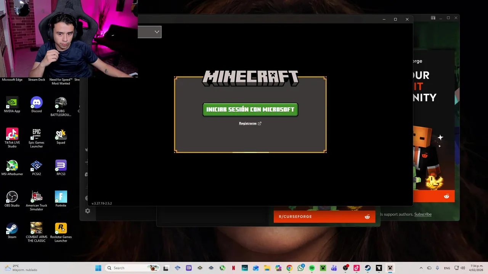
Task: Open Discord desktop shortcut
Action: pos(37,105)
